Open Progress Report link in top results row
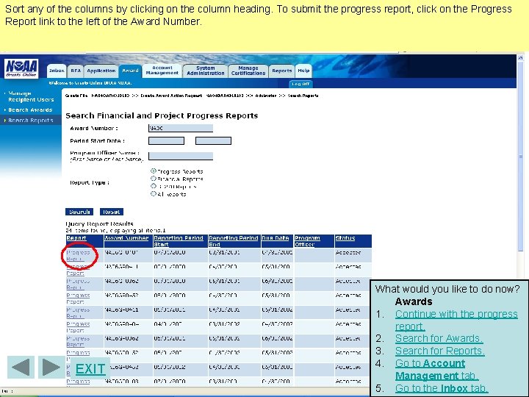The height and width of the screenshot is (397, 529). tap(78, 256)
